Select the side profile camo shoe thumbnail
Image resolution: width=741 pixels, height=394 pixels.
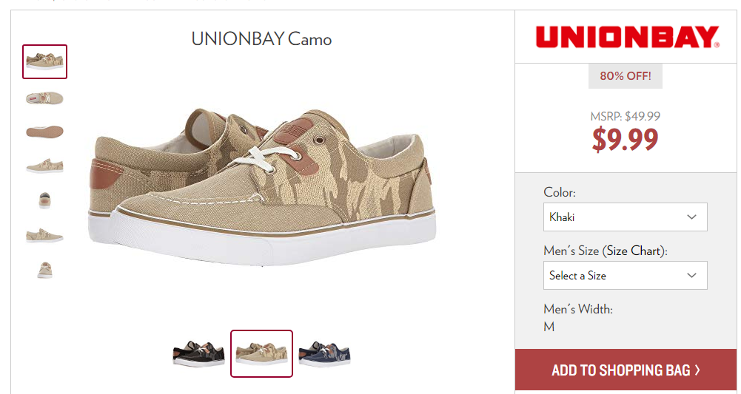tap(44, 166)
